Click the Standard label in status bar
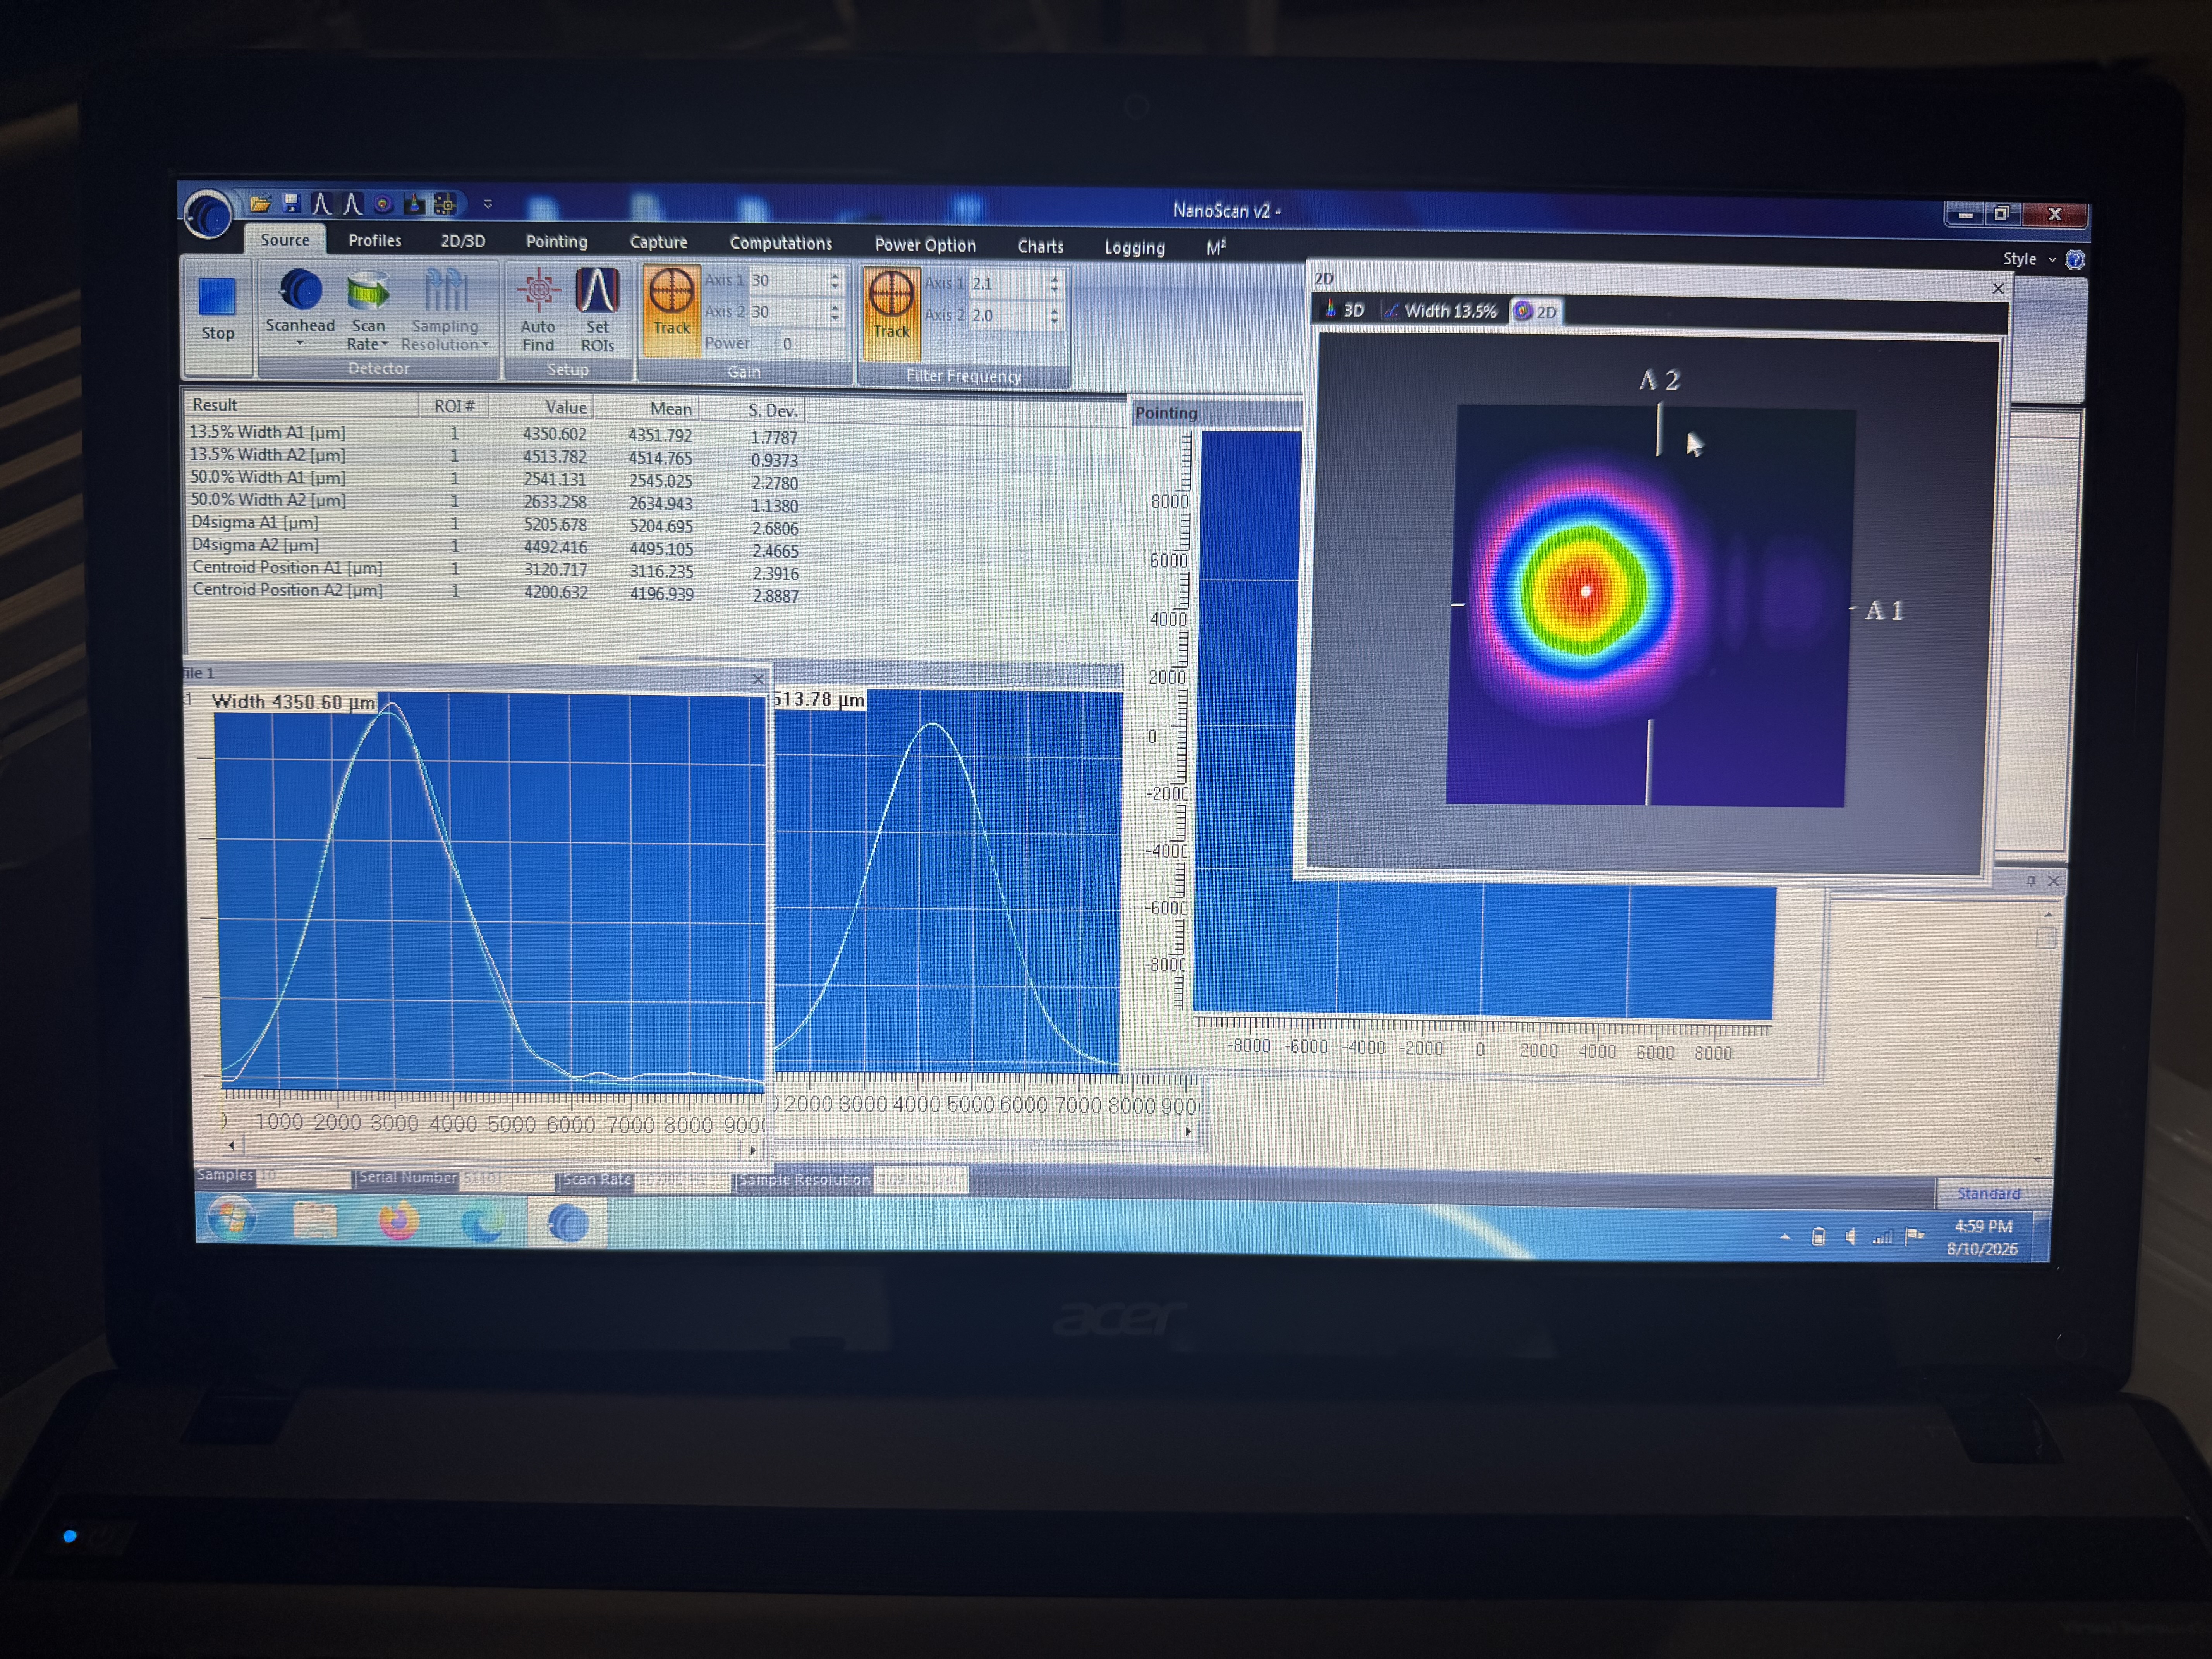The width and height of the screenshot is (2212, 1659). [x=1988, y=1193]
